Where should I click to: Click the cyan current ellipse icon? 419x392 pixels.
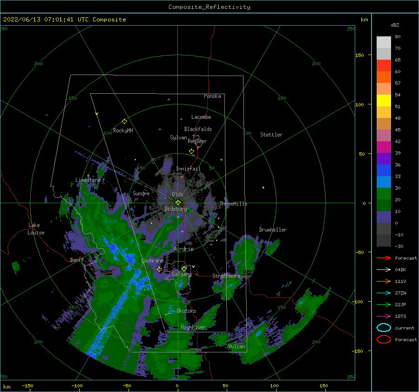[384, 328]
